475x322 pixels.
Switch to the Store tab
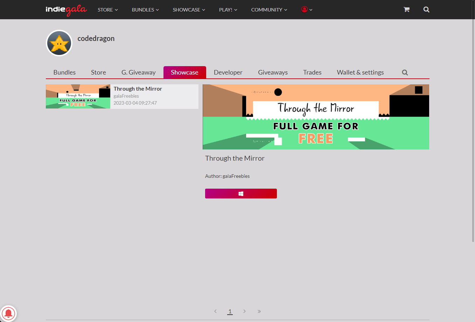[x=98, y=72]
